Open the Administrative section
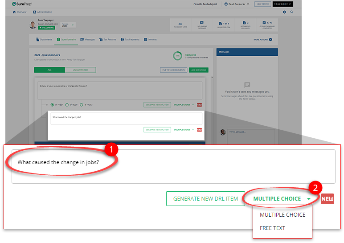Image resolution: width=344 pixels, height=243 pixels. coord(43,12)
